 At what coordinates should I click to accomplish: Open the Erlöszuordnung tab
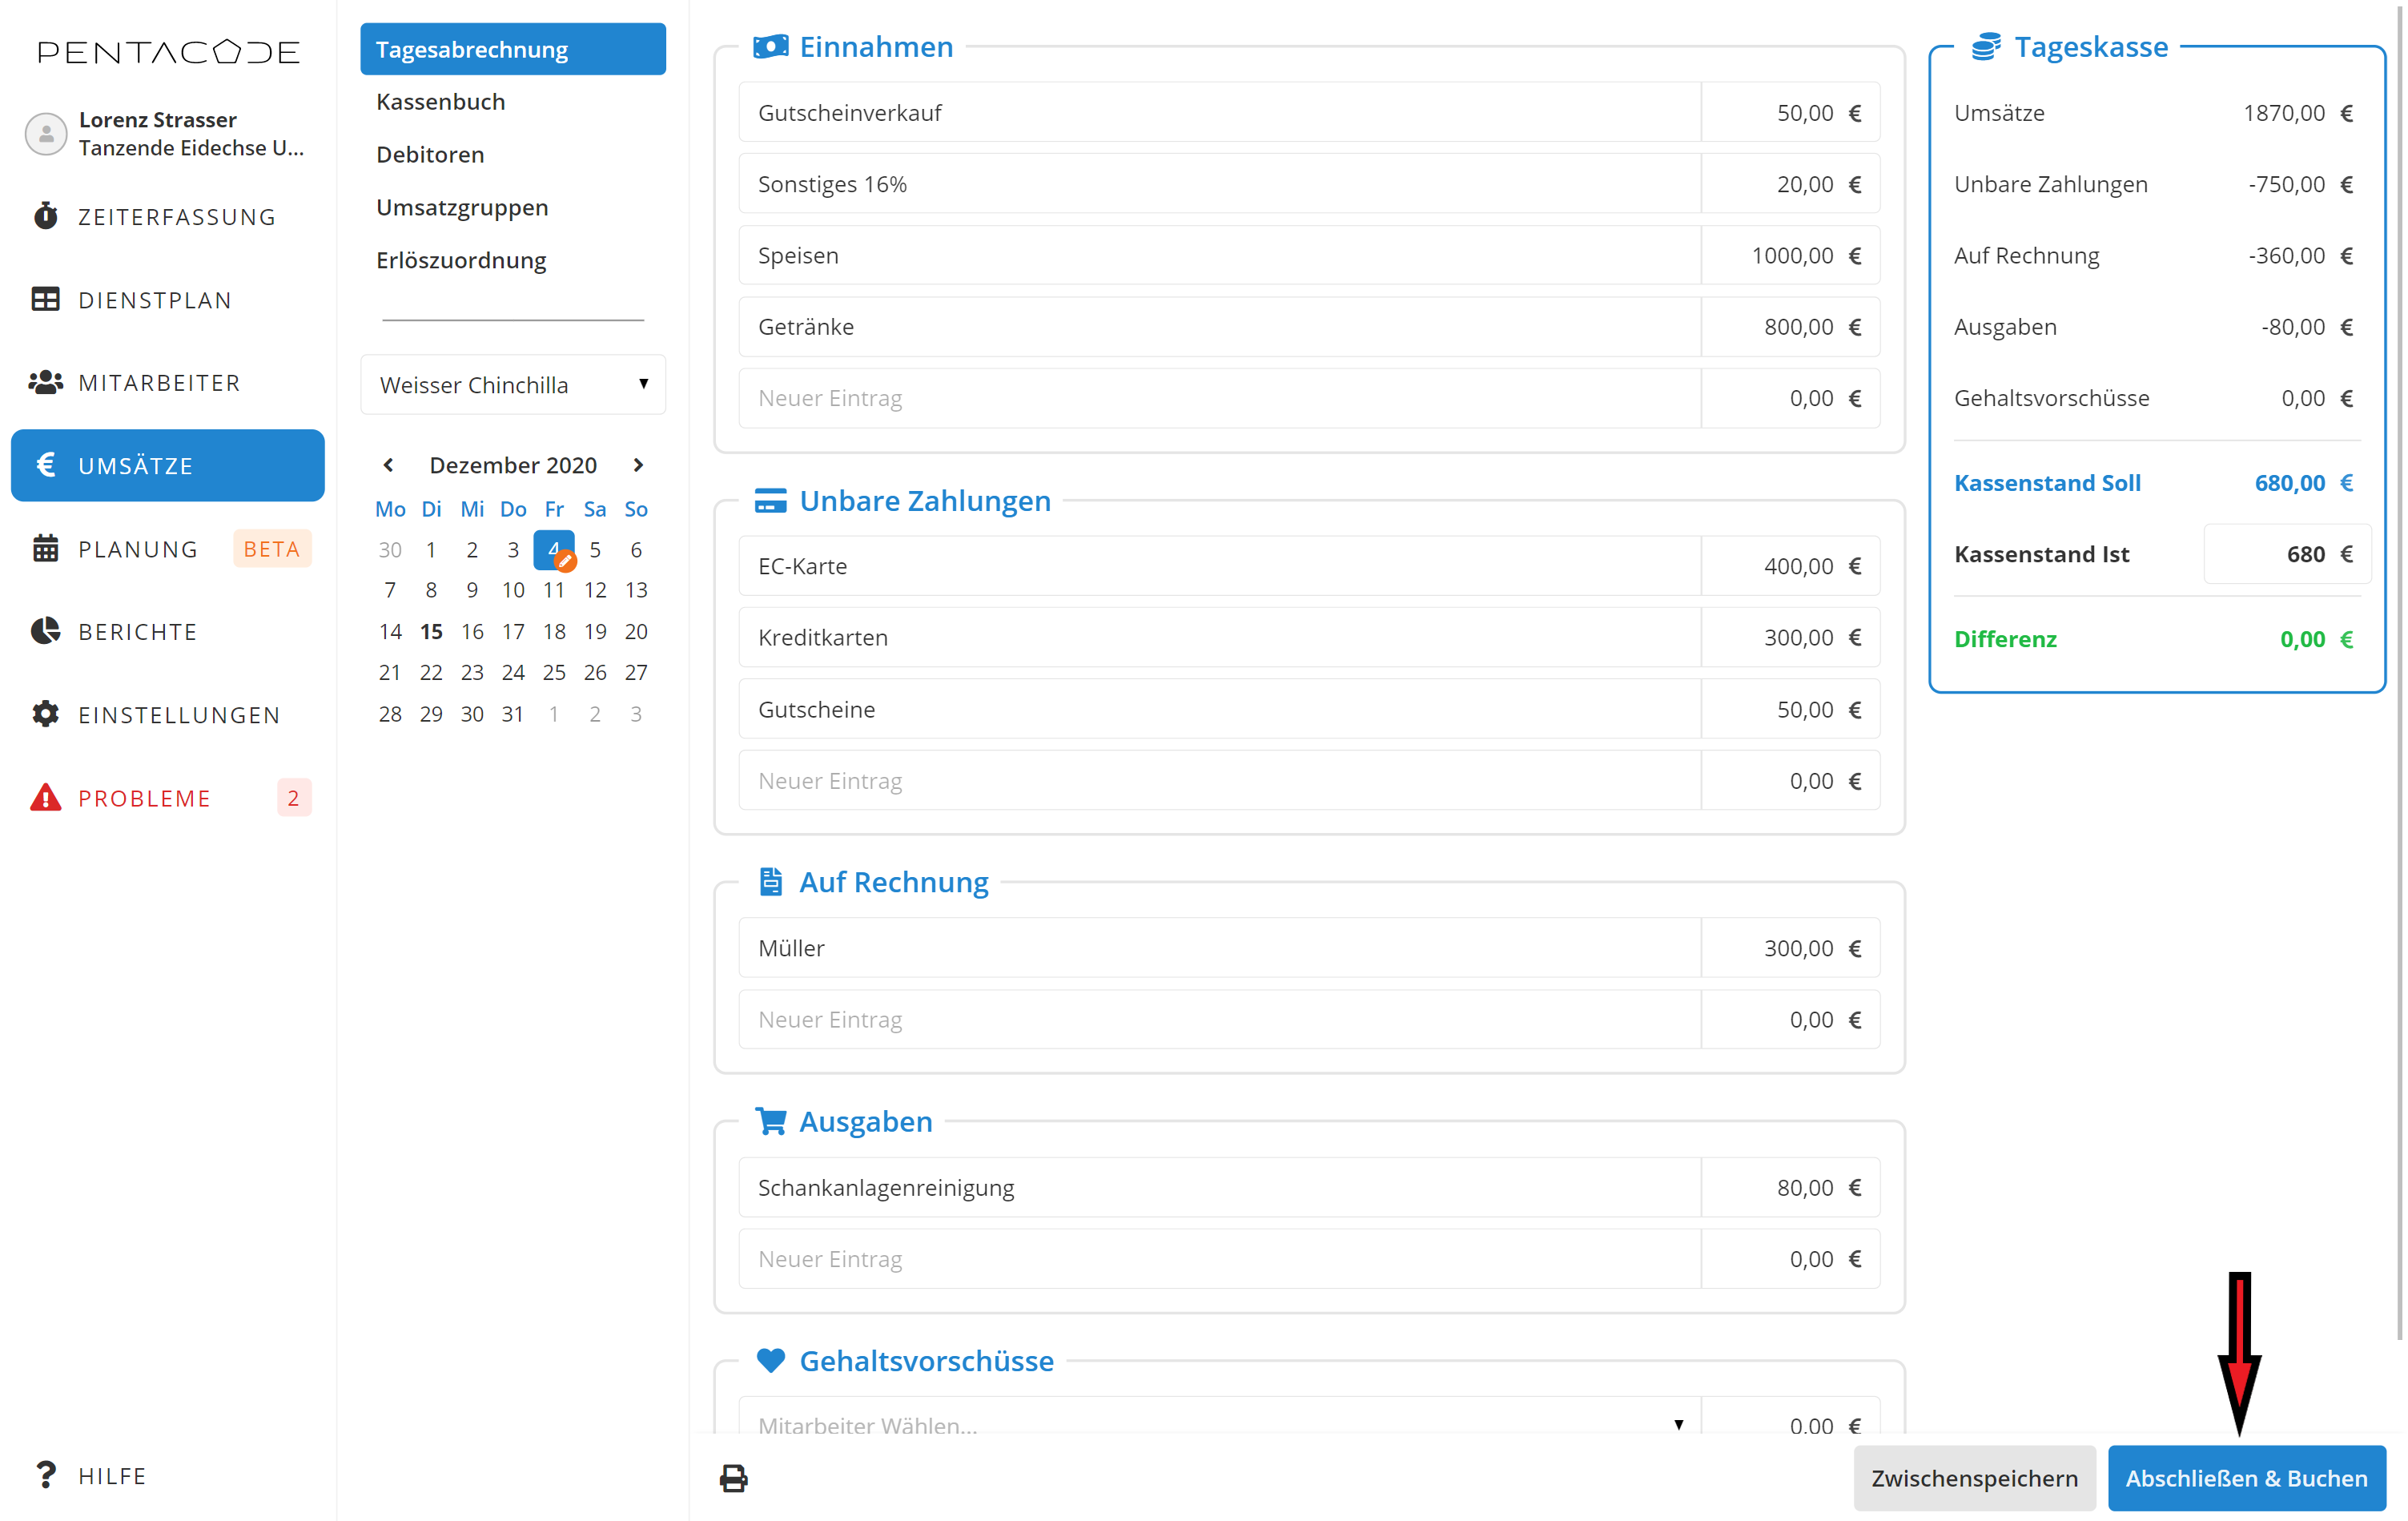[x=461, y=261]
